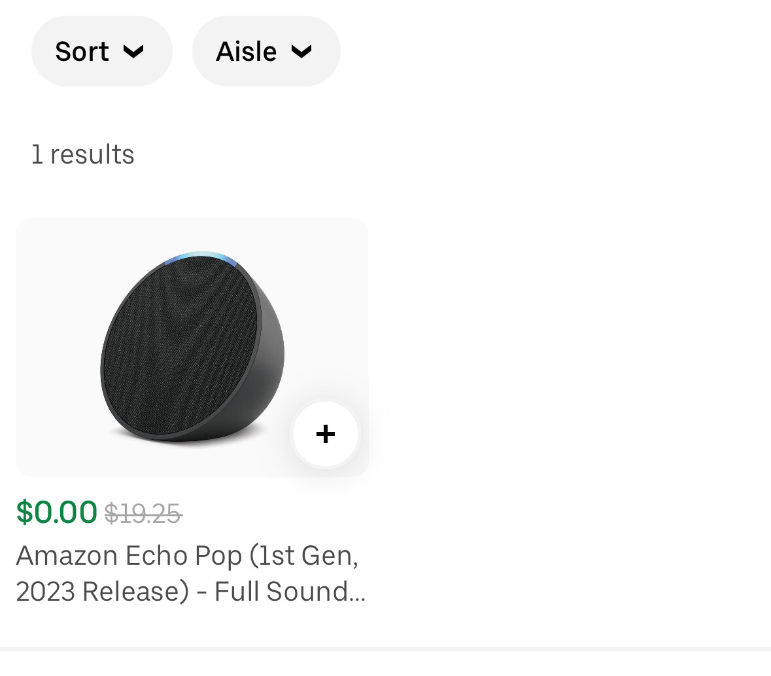
Task: Click the crossed-out $19.25 original price
Action: (144, 514)
